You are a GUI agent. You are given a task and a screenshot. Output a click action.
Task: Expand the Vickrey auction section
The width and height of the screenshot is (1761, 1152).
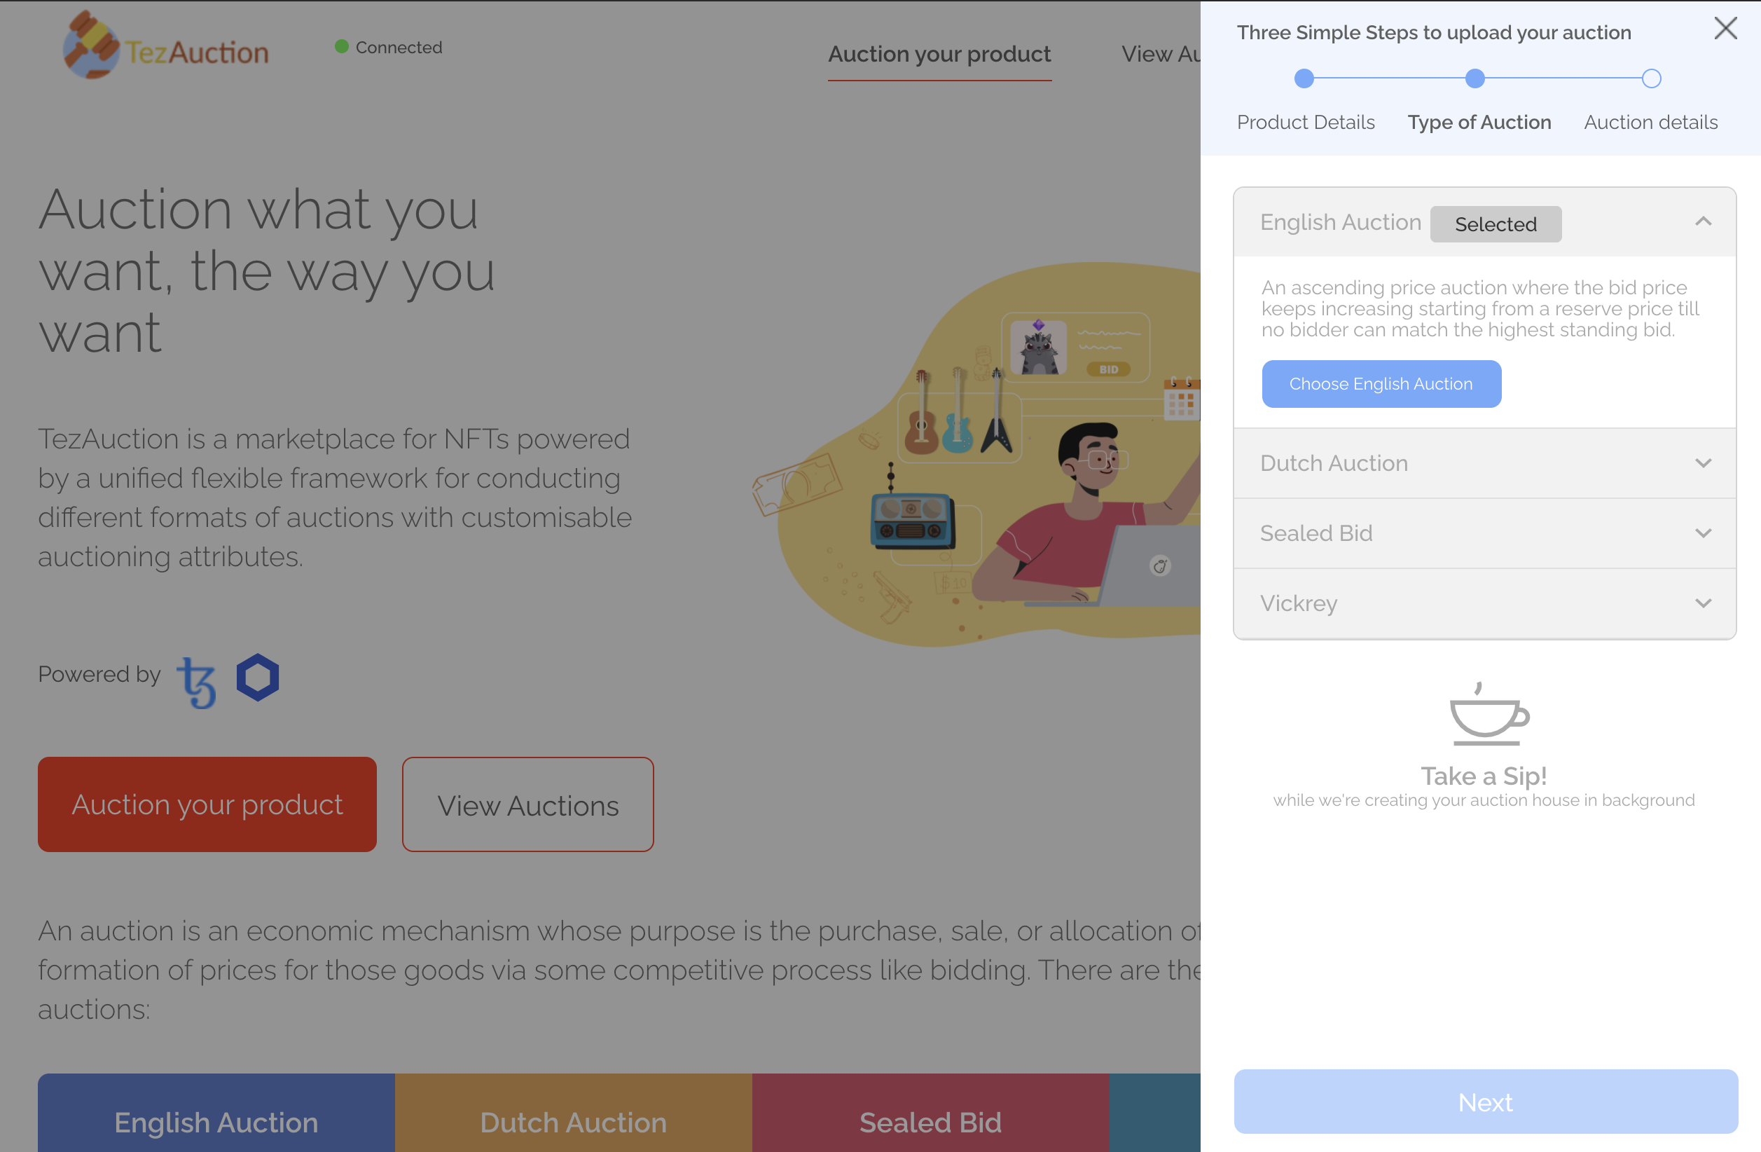point(1703,603)
